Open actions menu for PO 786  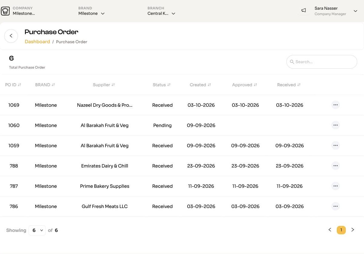click(336, 206)
